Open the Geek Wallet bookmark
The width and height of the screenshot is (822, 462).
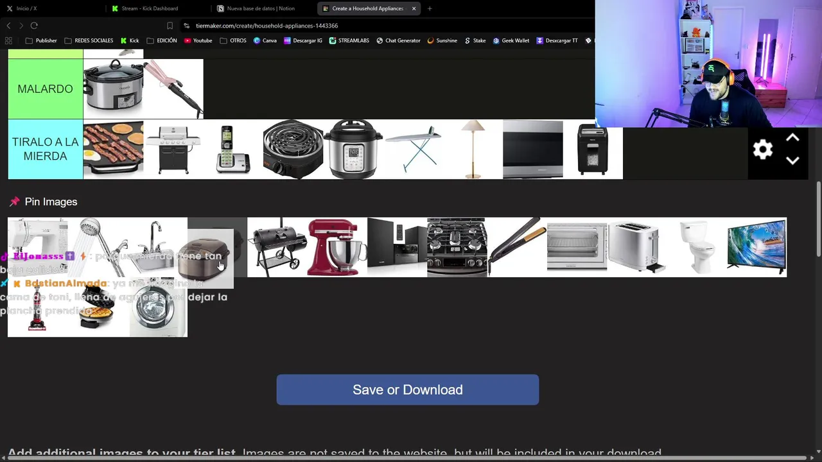point(511,40)
